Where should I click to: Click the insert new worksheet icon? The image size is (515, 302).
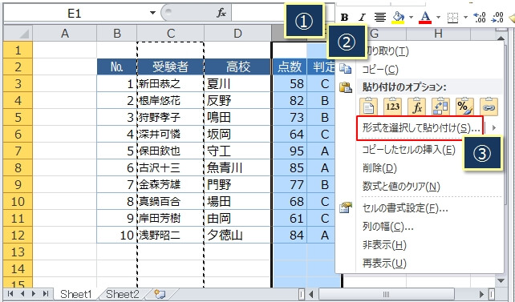click(160, 294)
